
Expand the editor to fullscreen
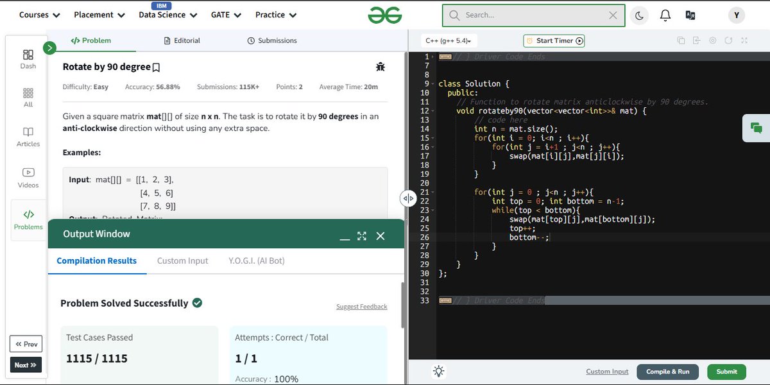click(744, 40)
